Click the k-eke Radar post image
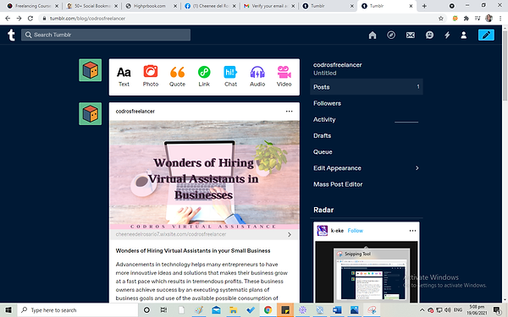Viewport: 508px width, 317px height. point(366,271)
